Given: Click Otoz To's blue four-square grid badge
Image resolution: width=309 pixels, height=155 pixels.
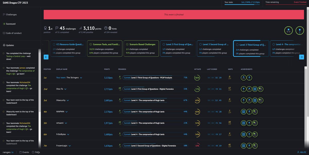Looking at the screenshot, I should [255, 89].
